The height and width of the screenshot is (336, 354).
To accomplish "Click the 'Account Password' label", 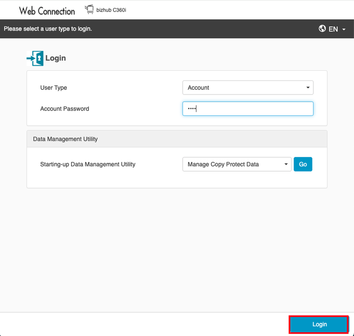I will pos(65,109).
